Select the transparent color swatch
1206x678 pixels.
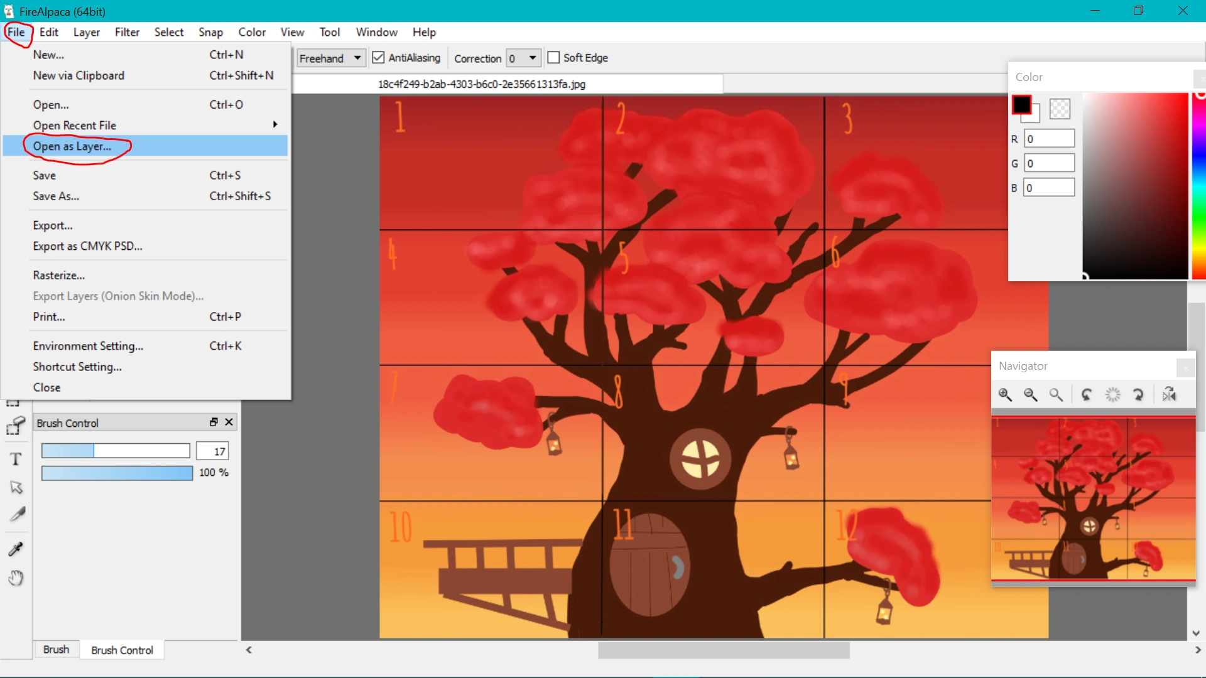coord(1060,109)
